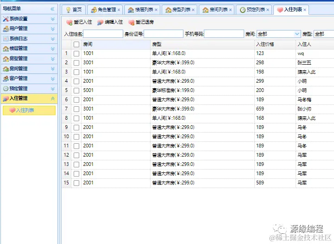
Task: Check the row 1 checkbox for room 1001
Action: pyautogui.click(x=76, y=54)
